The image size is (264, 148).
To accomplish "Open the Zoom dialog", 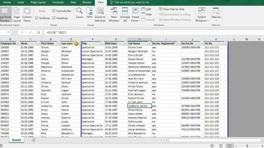I will click(x=80, y=13).
